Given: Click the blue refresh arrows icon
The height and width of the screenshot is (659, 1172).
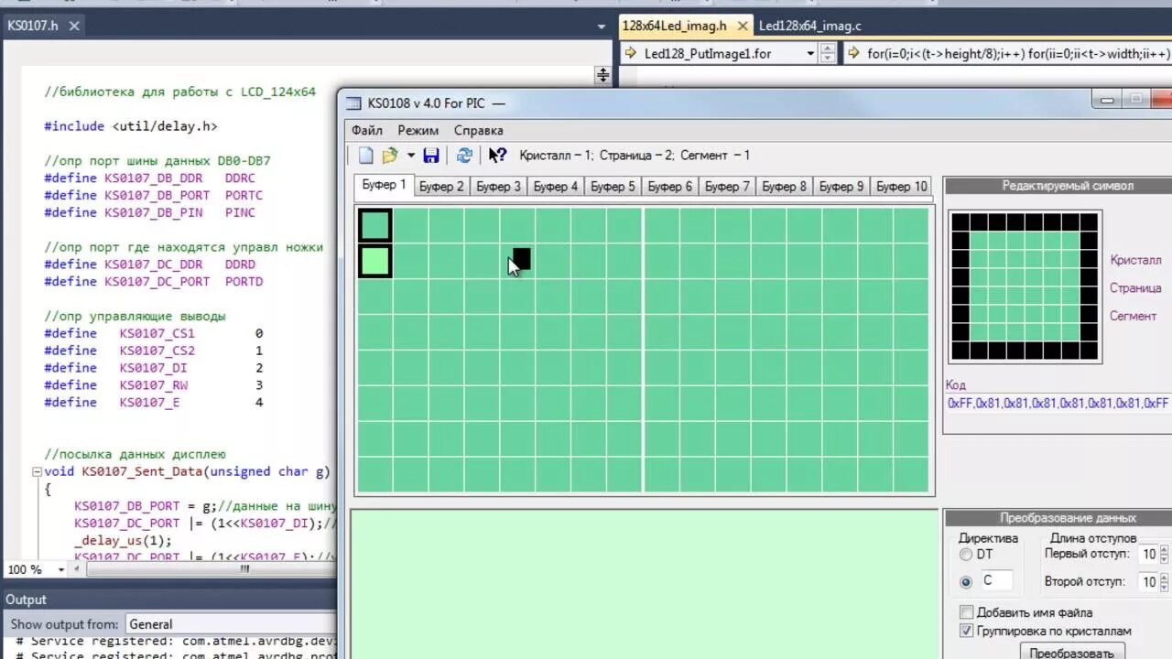Looking at the screenshot, I should 464,156.
